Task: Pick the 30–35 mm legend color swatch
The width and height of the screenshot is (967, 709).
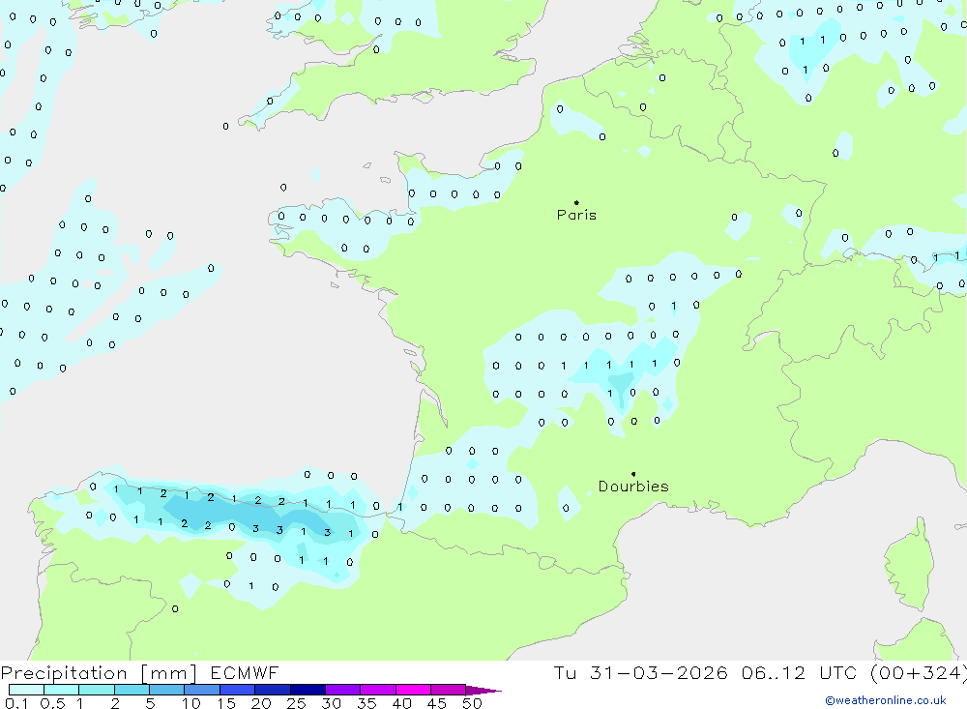Action: 343,690
